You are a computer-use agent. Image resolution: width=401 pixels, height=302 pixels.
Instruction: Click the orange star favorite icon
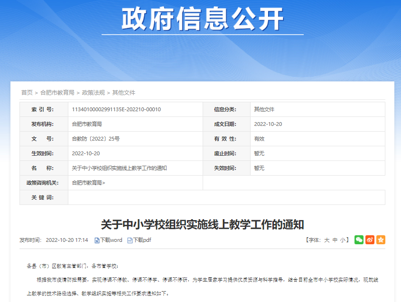click(381, 240)
